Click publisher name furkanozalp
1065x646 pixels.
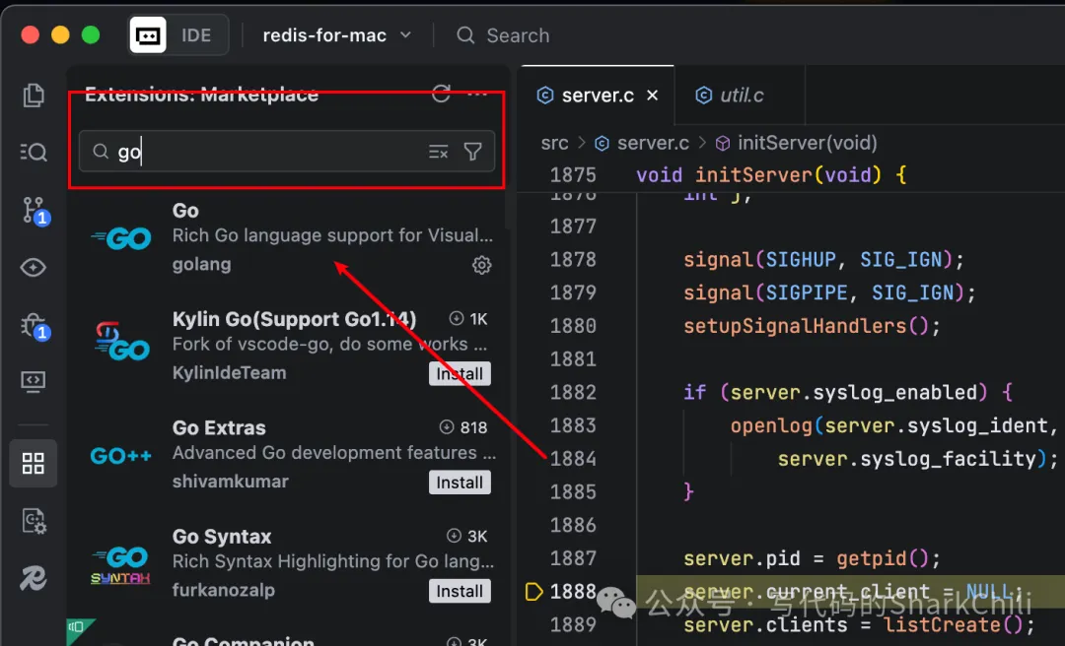[x=224, y=590]
